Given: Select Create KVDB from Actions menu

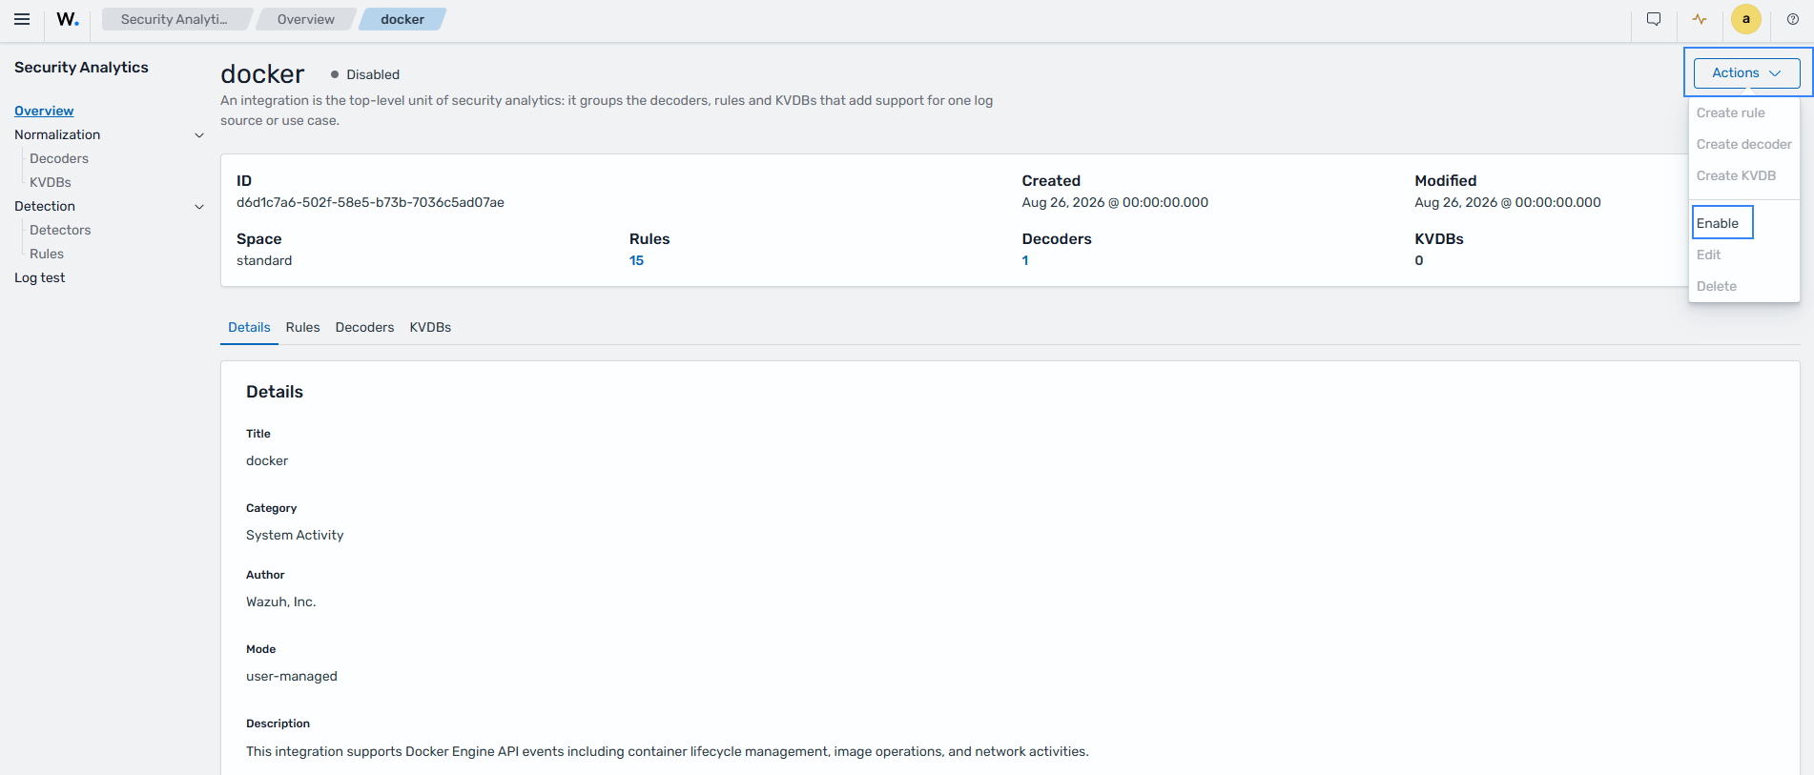Looking at the screenshot, I should click(1736, 175).
